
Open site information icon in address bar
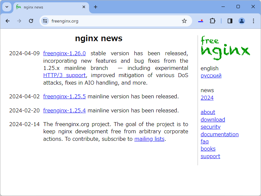click(44, 21)
